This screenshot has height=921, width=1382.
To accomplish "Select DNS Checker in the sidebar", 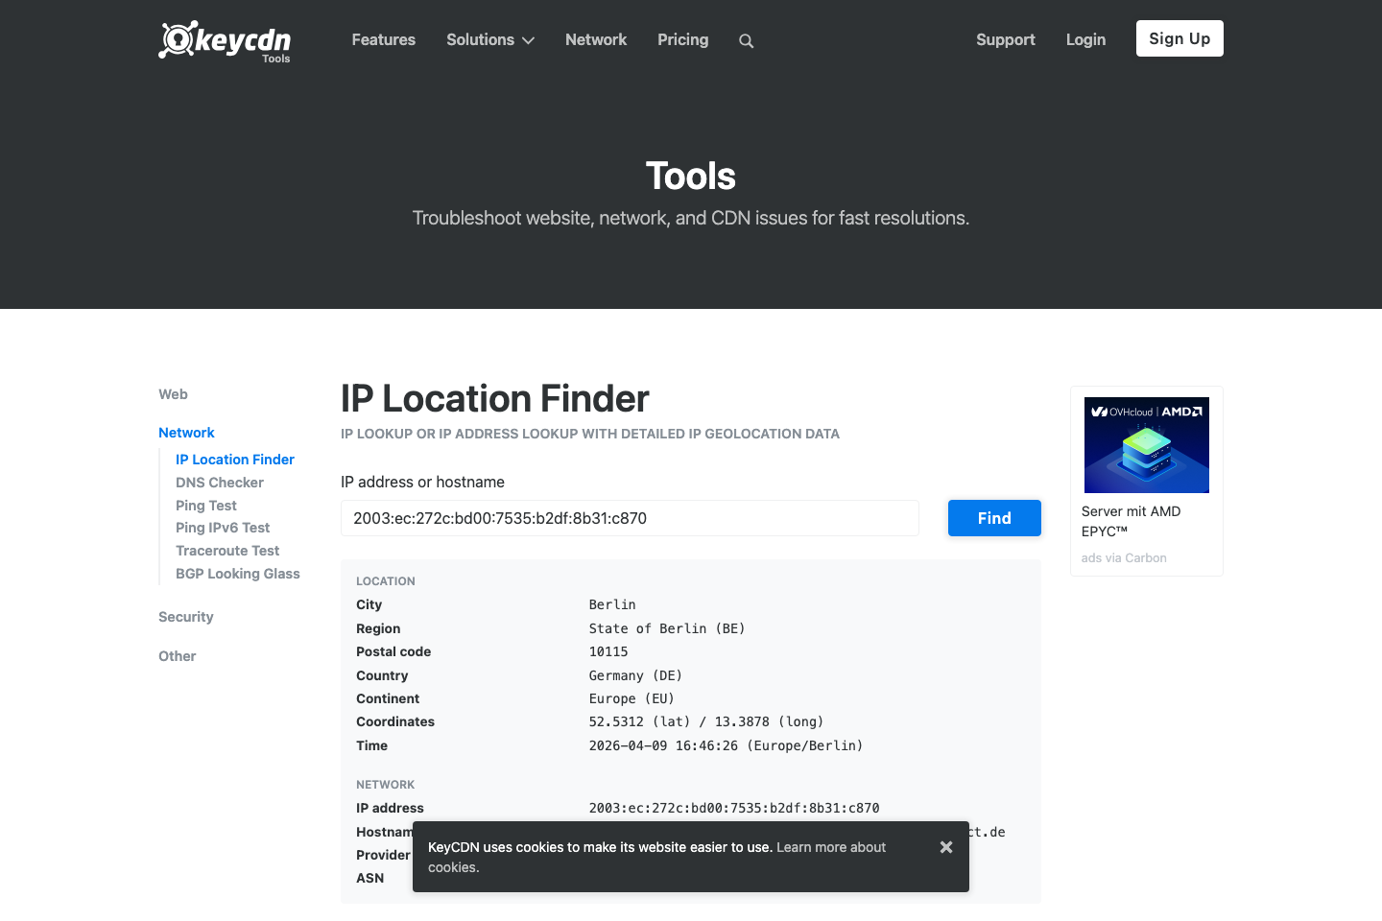I will [x=219, y=482].
